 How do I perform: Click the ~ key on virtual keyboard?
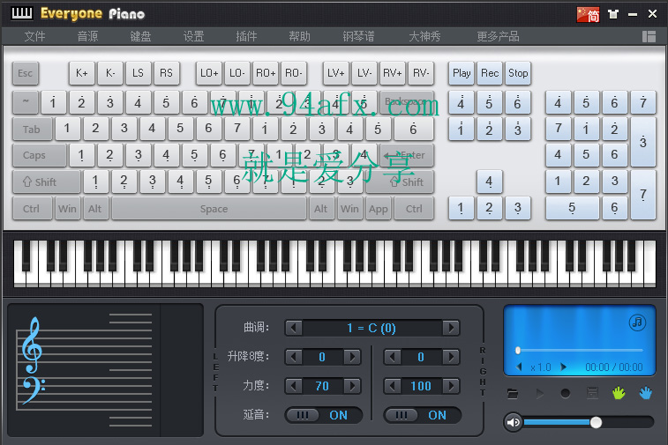pos(25,102)
